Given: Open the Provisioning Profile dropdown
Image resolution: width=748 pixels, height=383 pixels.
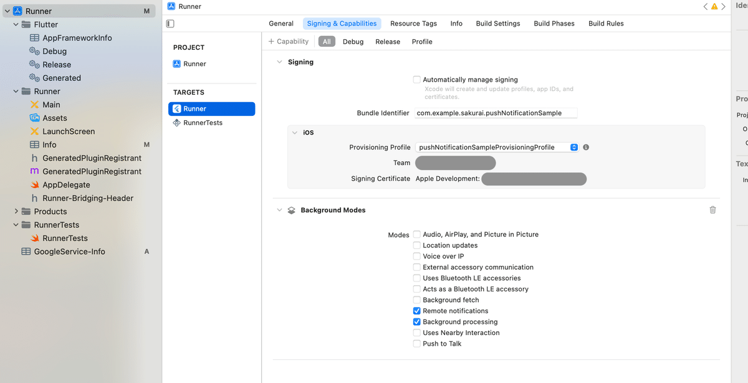Looking at the screenshot, I should coord(497,148).
